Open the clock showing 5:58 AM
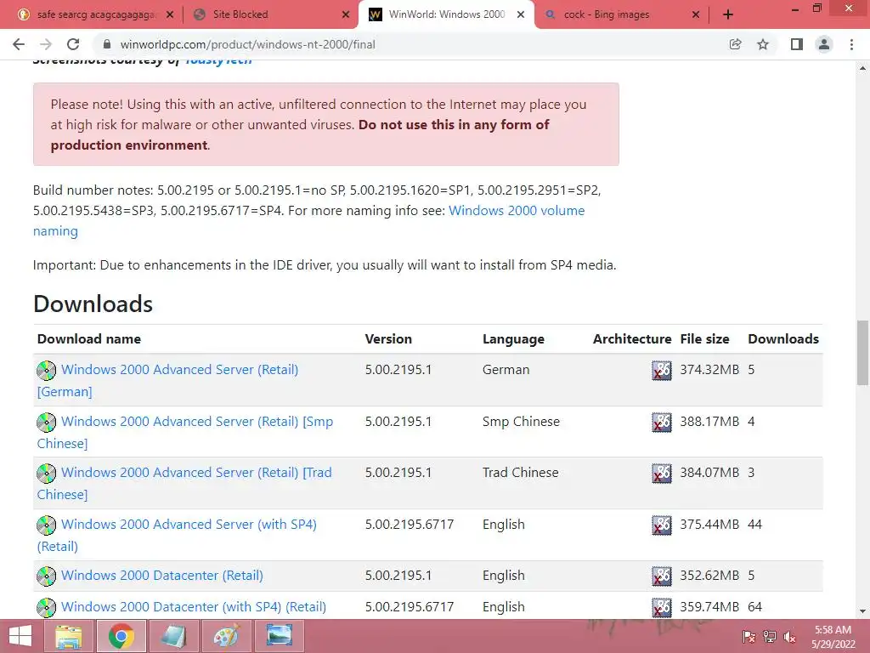The image size is (870, 653). click(x=833, y=637)
